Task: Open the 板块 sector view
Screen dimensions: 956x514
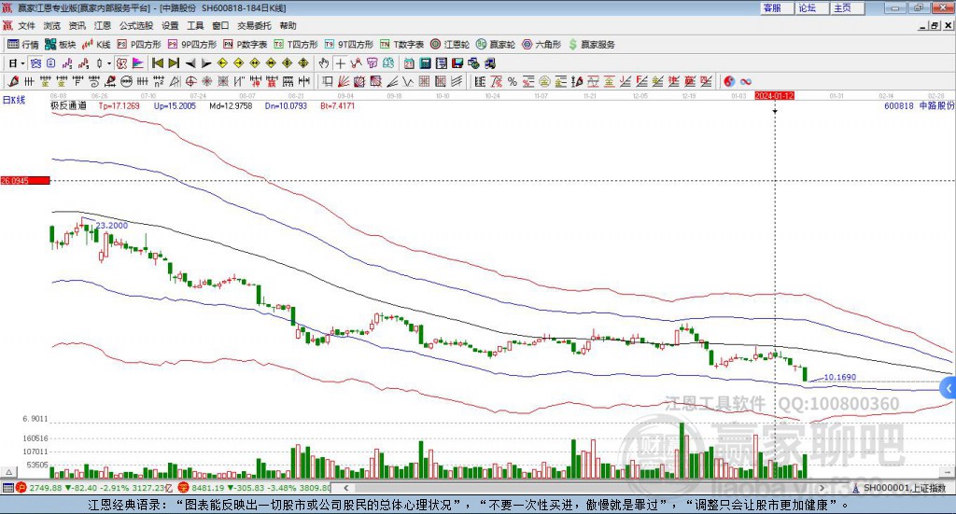Action: tap(61, 44)
